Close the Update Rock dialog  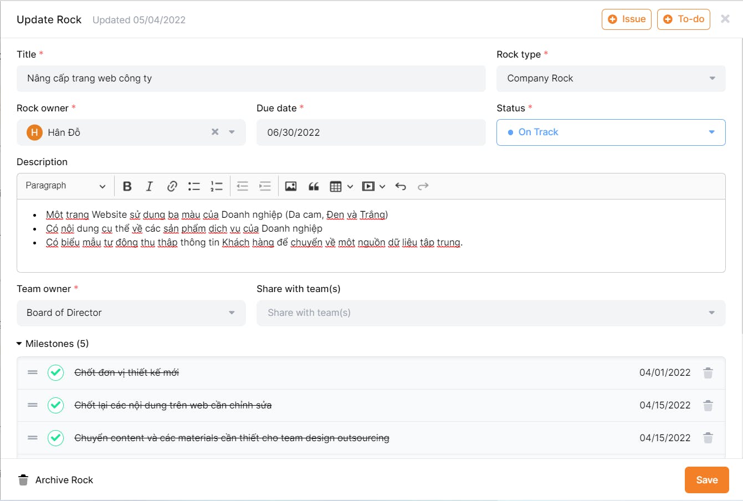pyautogui.click(x=725, y=19)
